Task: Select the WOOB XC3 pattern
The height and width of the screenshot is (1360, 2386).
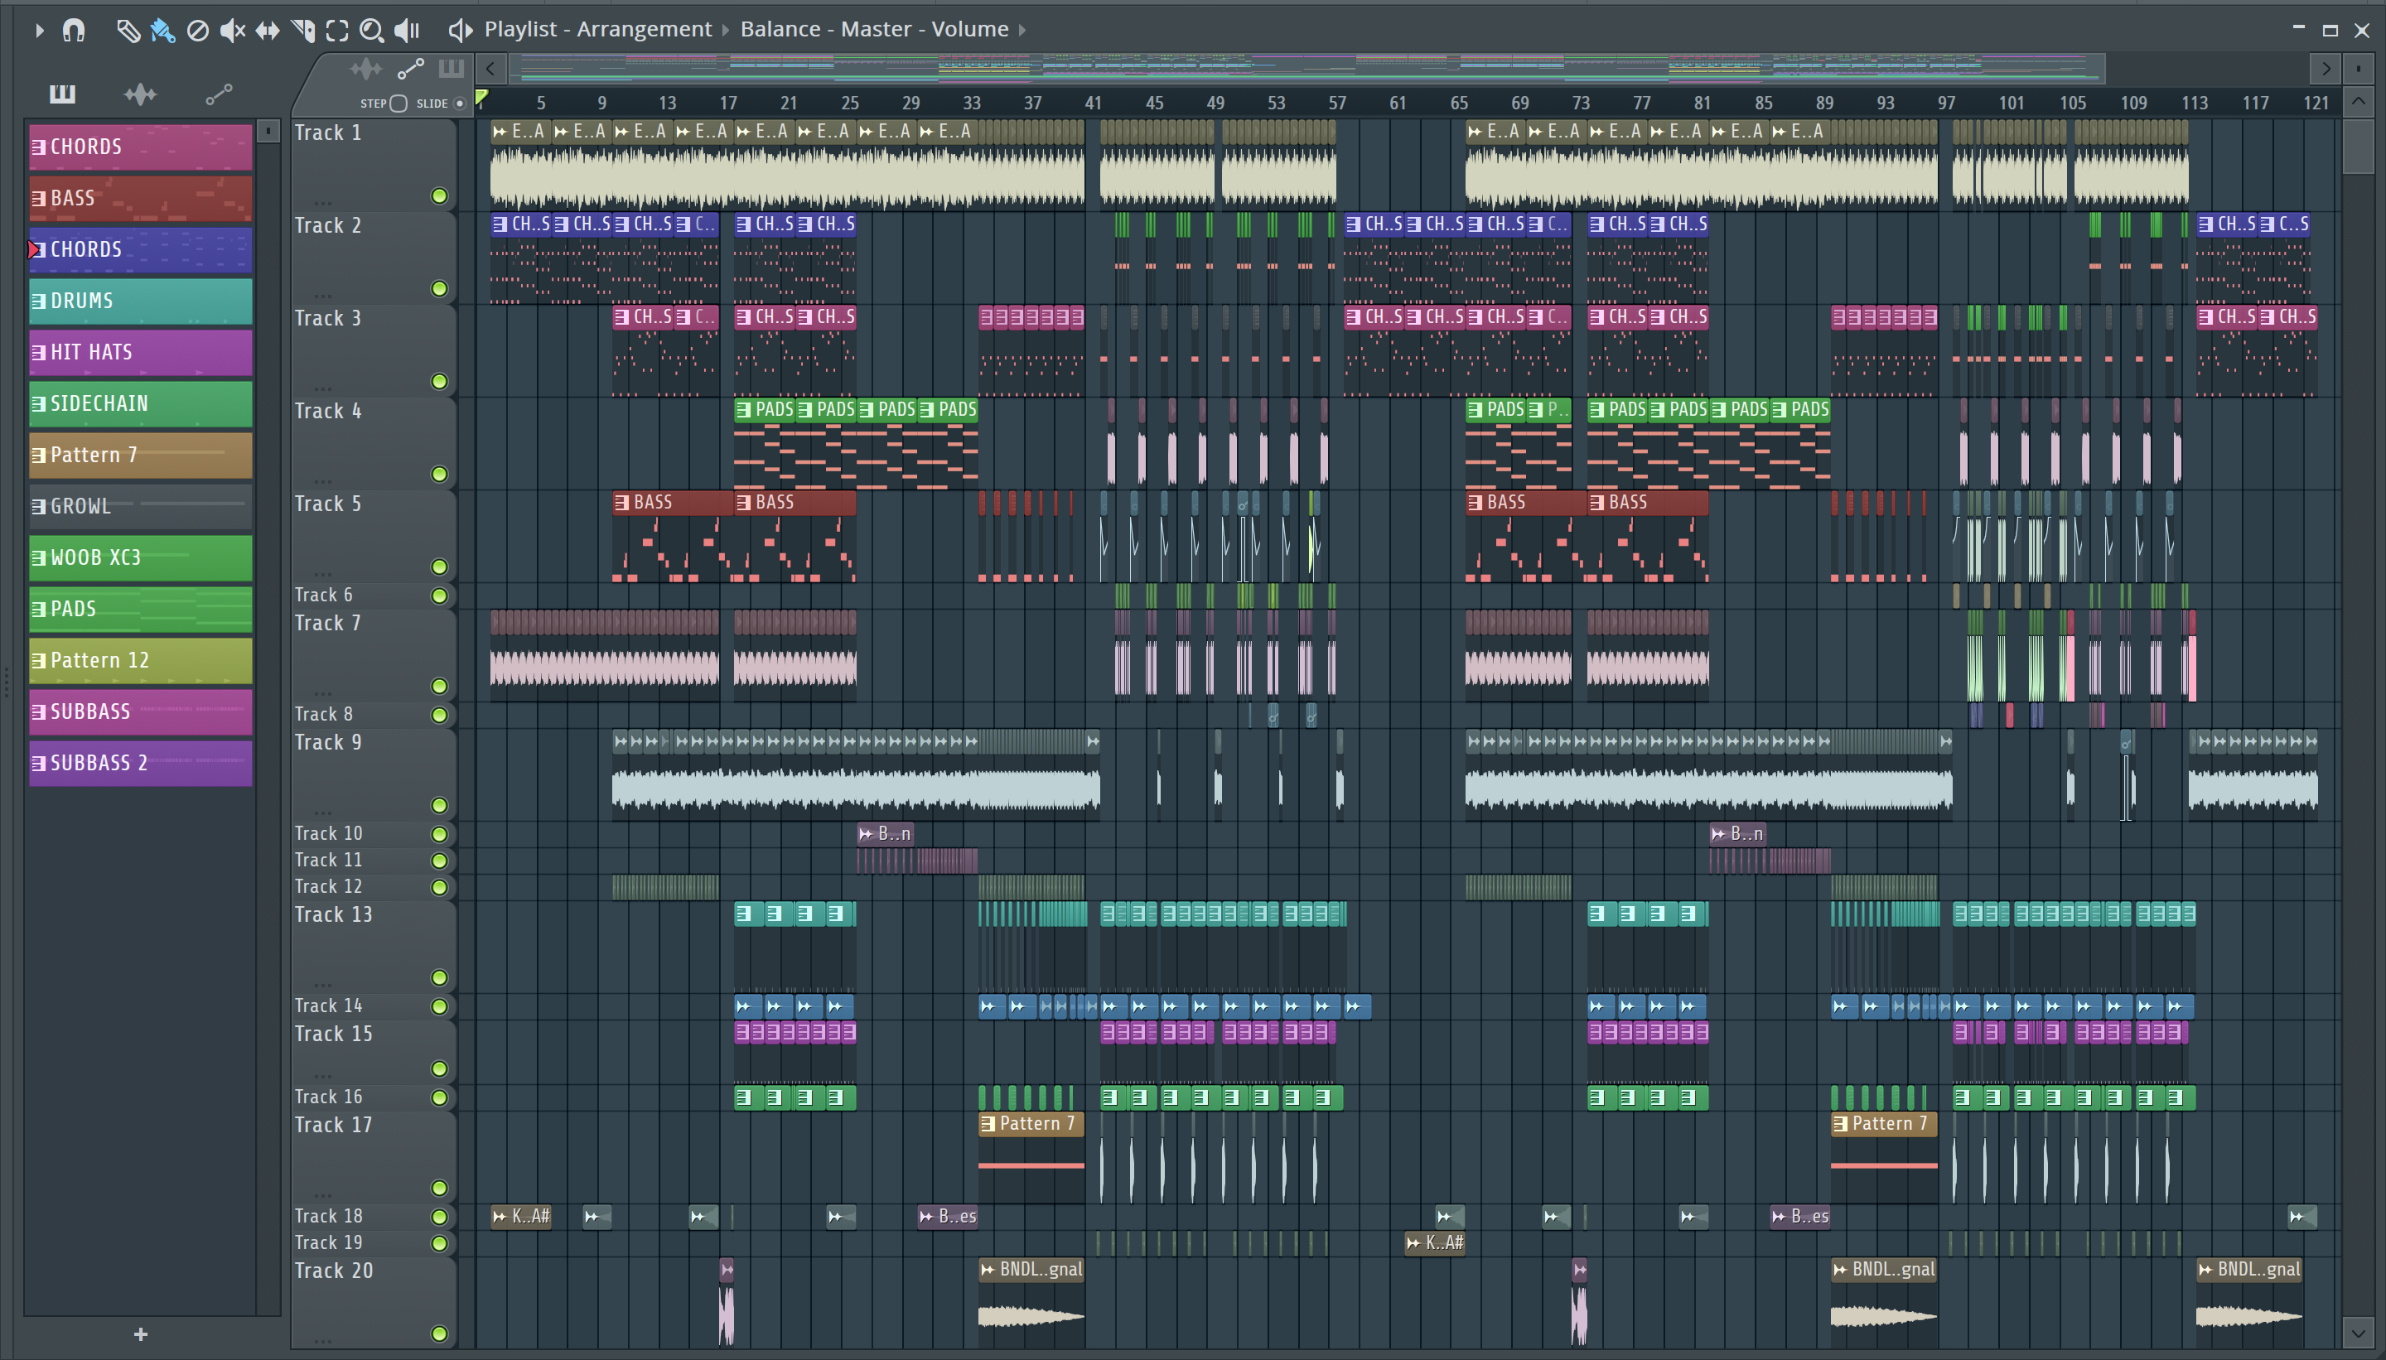Action: pos(140,557)
